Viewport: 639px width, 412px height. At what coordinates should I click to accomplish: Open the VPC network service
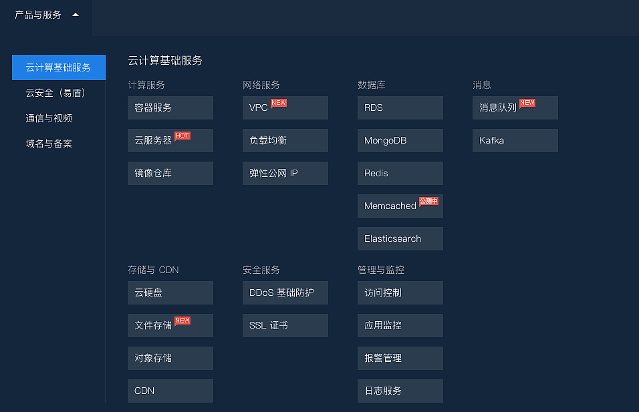(x=285, y=108)
